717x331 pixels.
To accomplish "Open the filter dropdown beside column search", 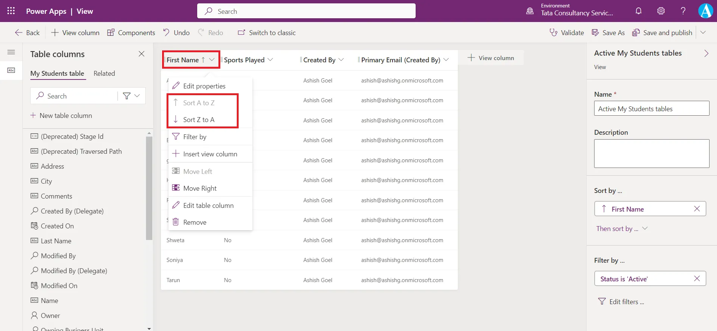I will (131, 96).
